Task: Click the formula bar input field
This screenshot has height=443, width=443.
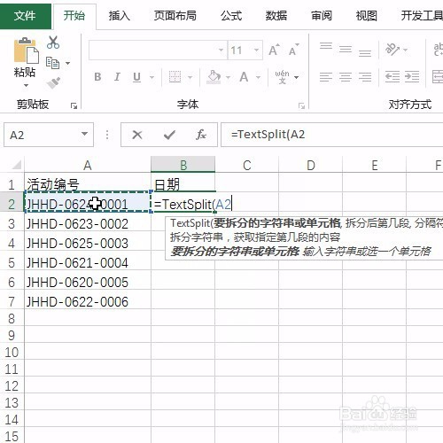Action: click(x=332, y=135)
